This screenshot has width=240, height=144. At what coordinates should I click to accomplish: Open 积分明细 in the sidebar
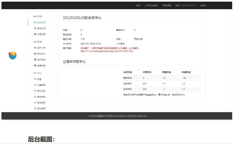click(41, 109)
